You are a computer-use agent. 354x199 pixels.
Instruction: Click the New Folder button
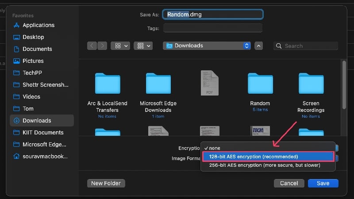coord(106,183)
